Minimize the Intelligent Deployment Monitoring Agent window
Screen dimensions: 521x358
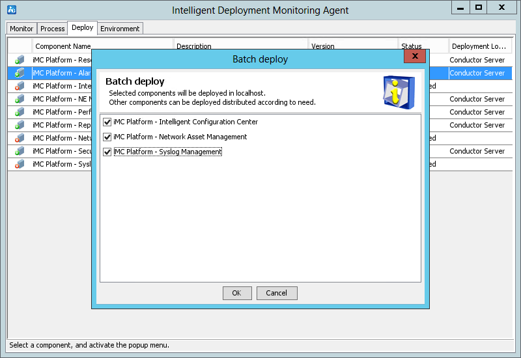[x=460, y=8]
